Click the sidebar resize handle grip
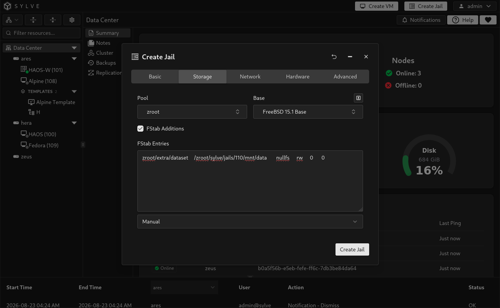 coord(83,145)
